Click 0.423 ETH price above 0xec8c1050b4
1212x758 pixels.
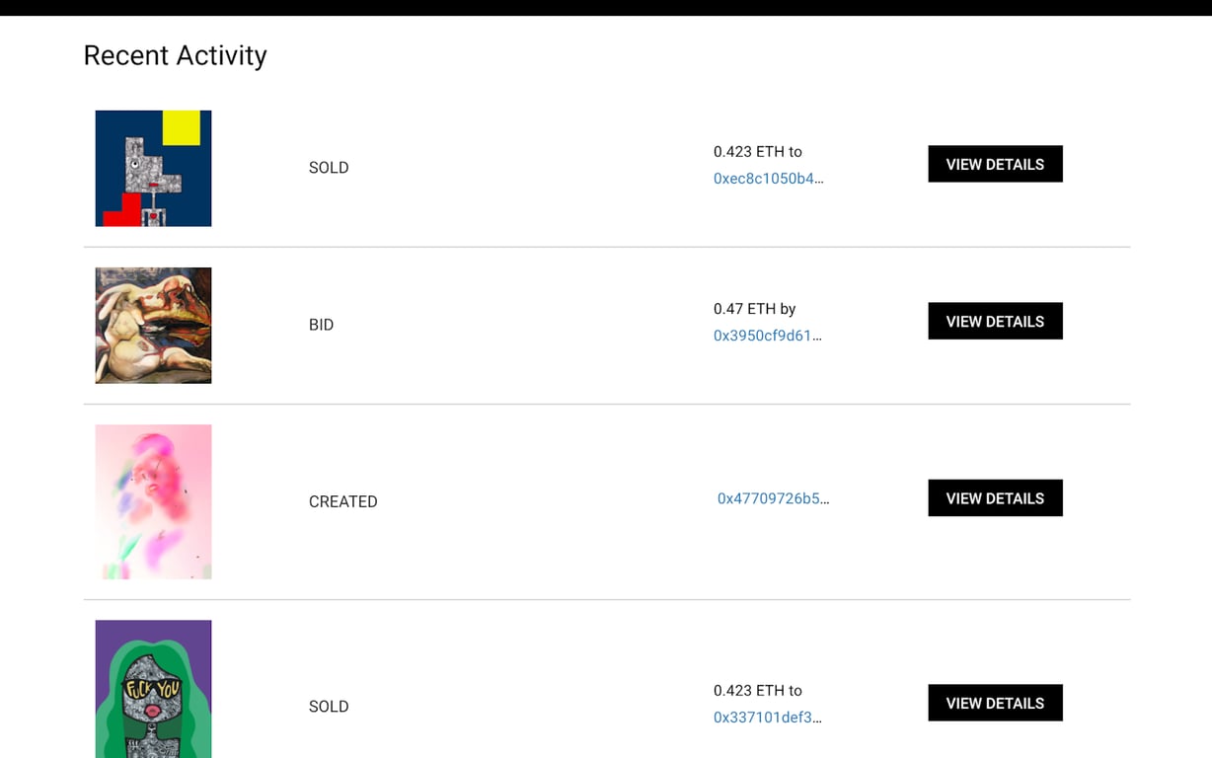(757, 152)
